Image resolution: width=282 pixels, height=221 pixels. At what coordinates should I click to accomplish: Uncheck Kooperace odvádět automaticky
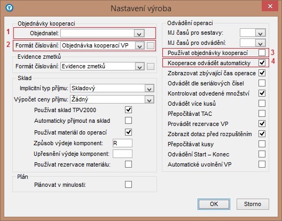click(262, 63)
